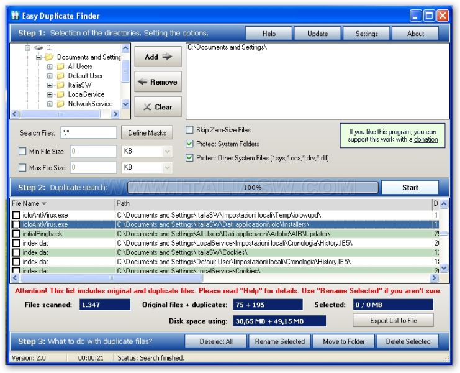Expand the LocalService folder node

50,94
